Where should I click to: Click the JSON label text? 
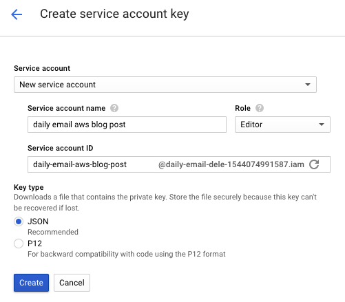38,222
